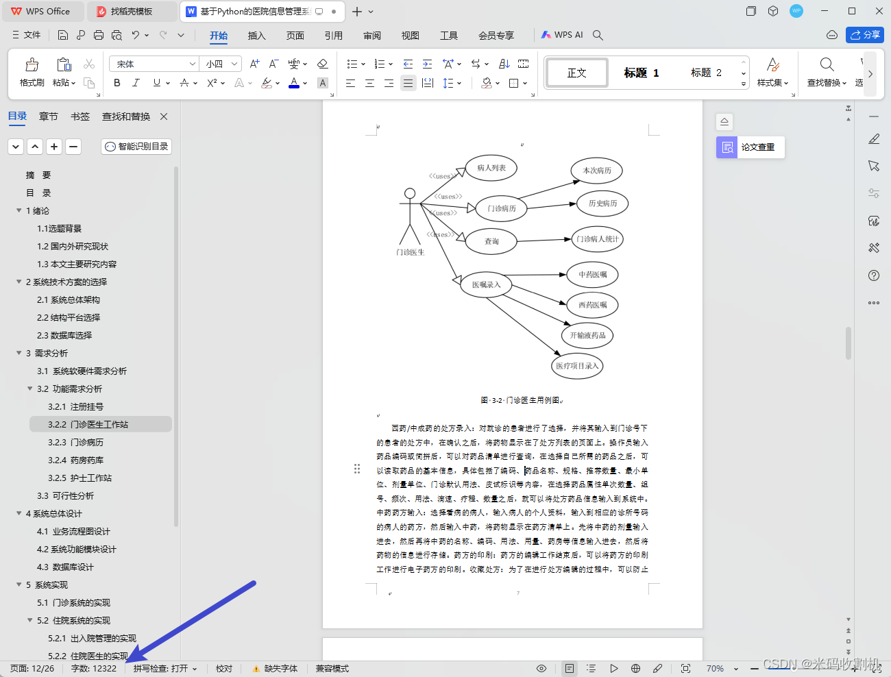The height and width of the screenshot is (677, 891).
Task: Click the Paste (粘贴) clipboard icon
Action: [x=64, y=64]
